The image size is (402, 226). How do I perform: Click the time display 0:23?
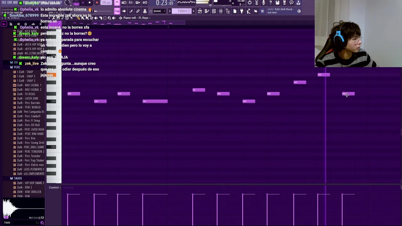pyautogui.click(x=165, y=3)
